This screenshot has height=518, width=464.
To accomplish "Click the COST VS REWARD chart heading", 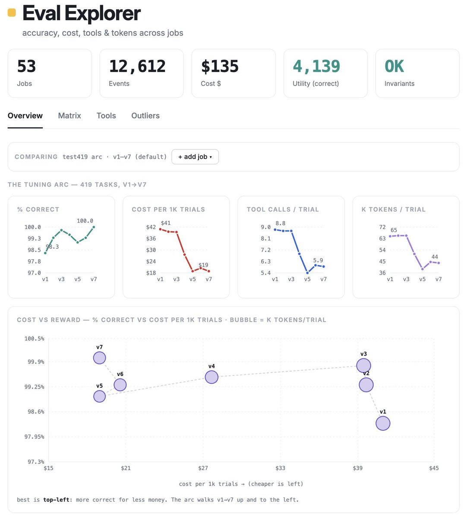I will point(171,320).
